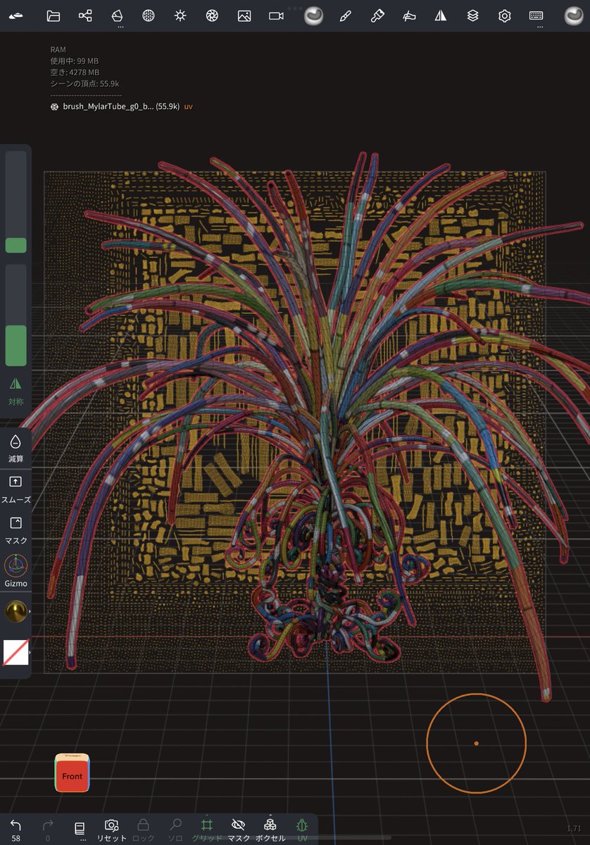Click the object icon beside brush_MylarTube
The width and height of the screenshot is (590, 845).
pyautogui.click(x=54, y=106)
